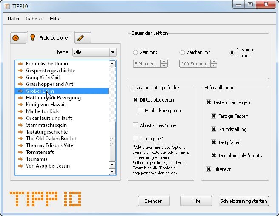Uncheck the Grundstellung option
Screen dimensions: 279x216
click(214, 129)
